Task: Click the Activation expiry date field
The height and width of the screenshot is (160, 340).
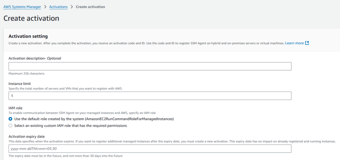Action: (x=150, y=149)
